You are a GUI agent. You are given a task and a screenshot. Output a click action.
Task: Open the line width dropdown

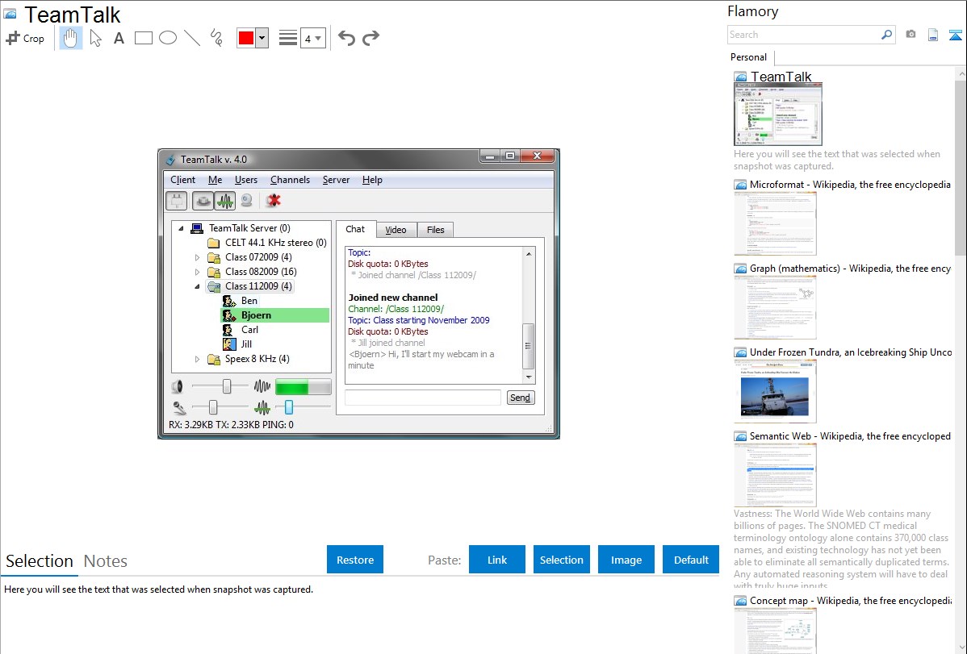pos(313,38)
